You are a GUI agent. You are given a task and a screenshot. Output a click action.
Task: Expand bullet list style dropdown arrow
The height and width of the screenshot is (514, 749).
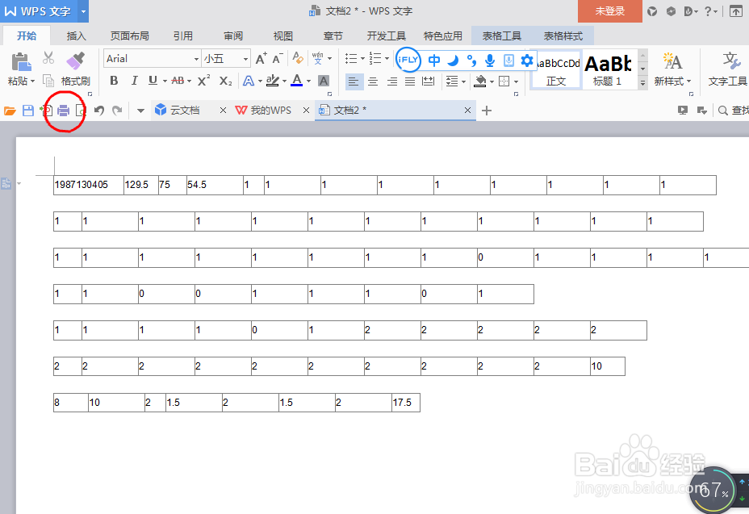[362, 59]
